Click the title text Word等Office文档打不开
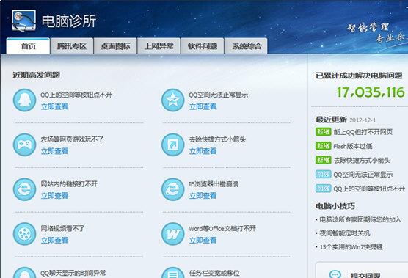 (222, 229)
